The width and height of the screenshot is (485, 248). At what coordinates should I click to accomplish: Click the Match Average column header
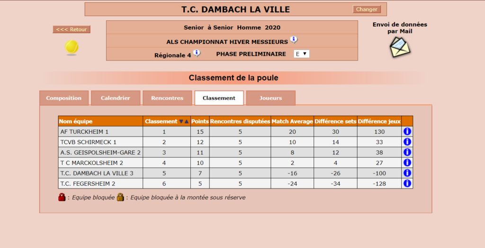click(x=292, y=121)
